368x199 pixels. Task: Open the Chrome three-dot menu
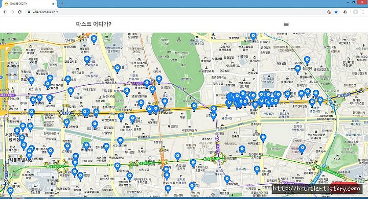pos(363,12)
